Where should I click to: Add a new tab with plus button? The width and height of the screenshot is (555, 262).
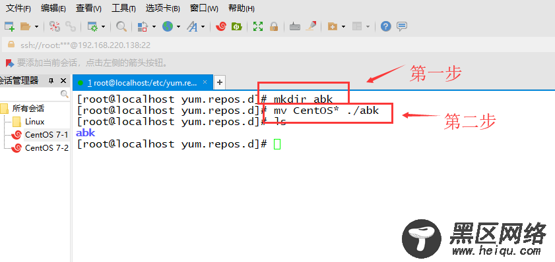pyautogui.click(x=220, y=82)
